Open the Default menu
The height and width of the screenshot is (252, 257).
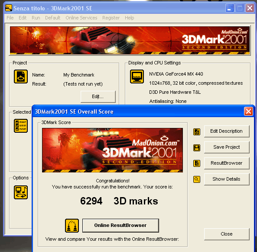click(x=52, y=18)
